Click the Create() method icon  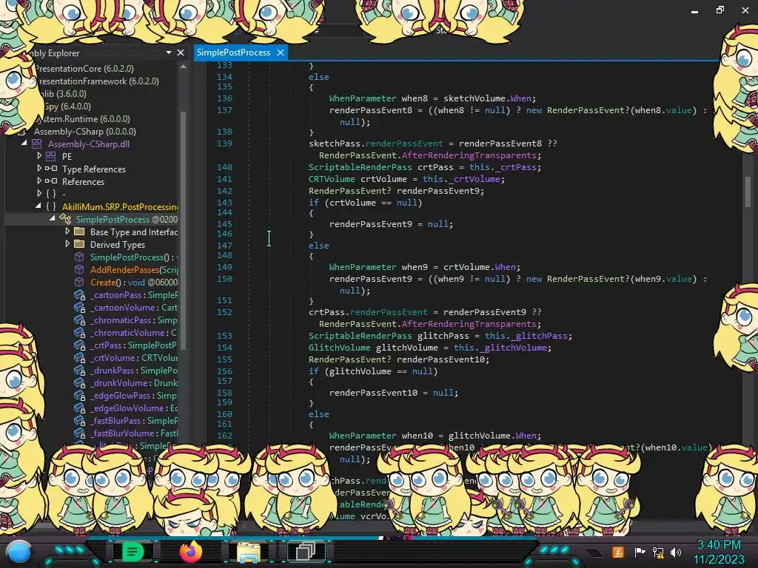tap(78, 282)
